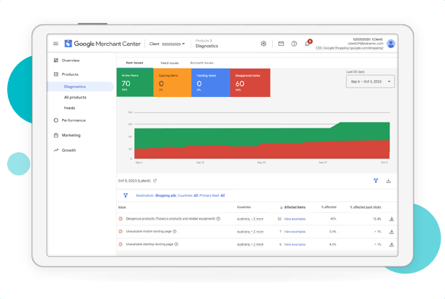Open the settings gear icon
This screenshot has width=445, height=299.
(263, 44)
